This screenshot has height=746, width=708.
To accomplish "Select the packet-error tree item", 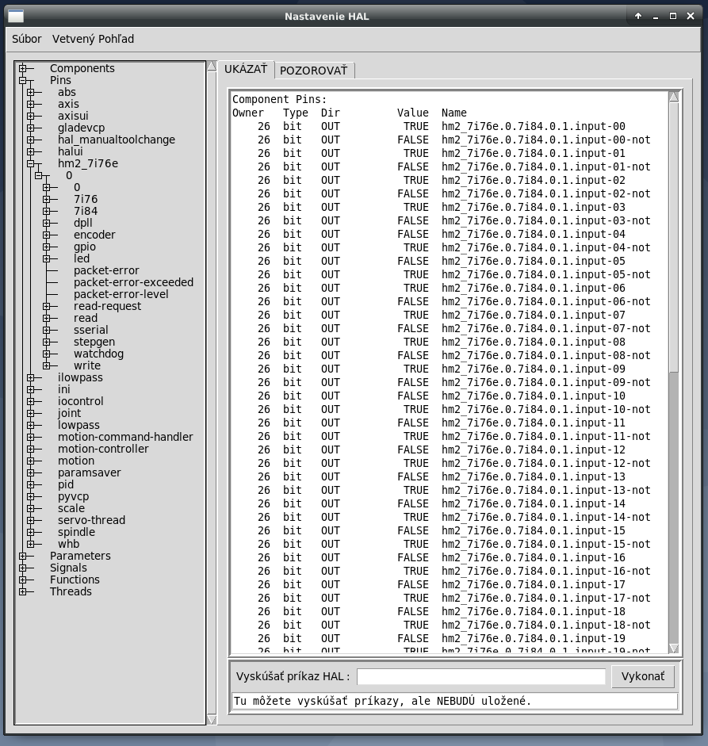I will tap(106, 270).
